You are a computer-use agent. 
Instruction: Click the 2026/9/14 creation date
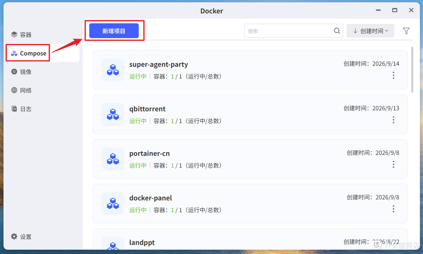pos(386,64)
